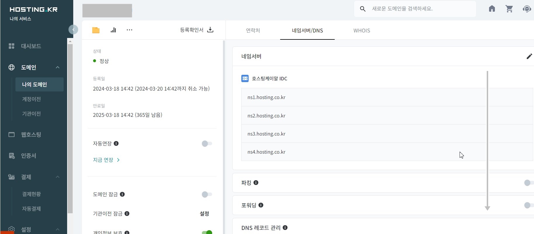Open the three-dot more options menu

pos(129,30)
